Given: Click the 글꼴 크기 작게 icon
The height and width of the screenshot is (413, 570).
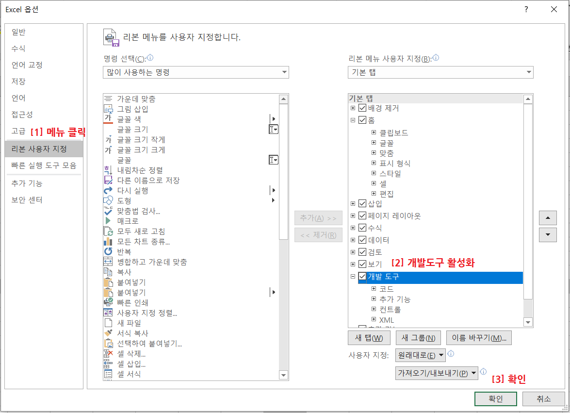Looking at the screenshot, I should tap(108, 140).
